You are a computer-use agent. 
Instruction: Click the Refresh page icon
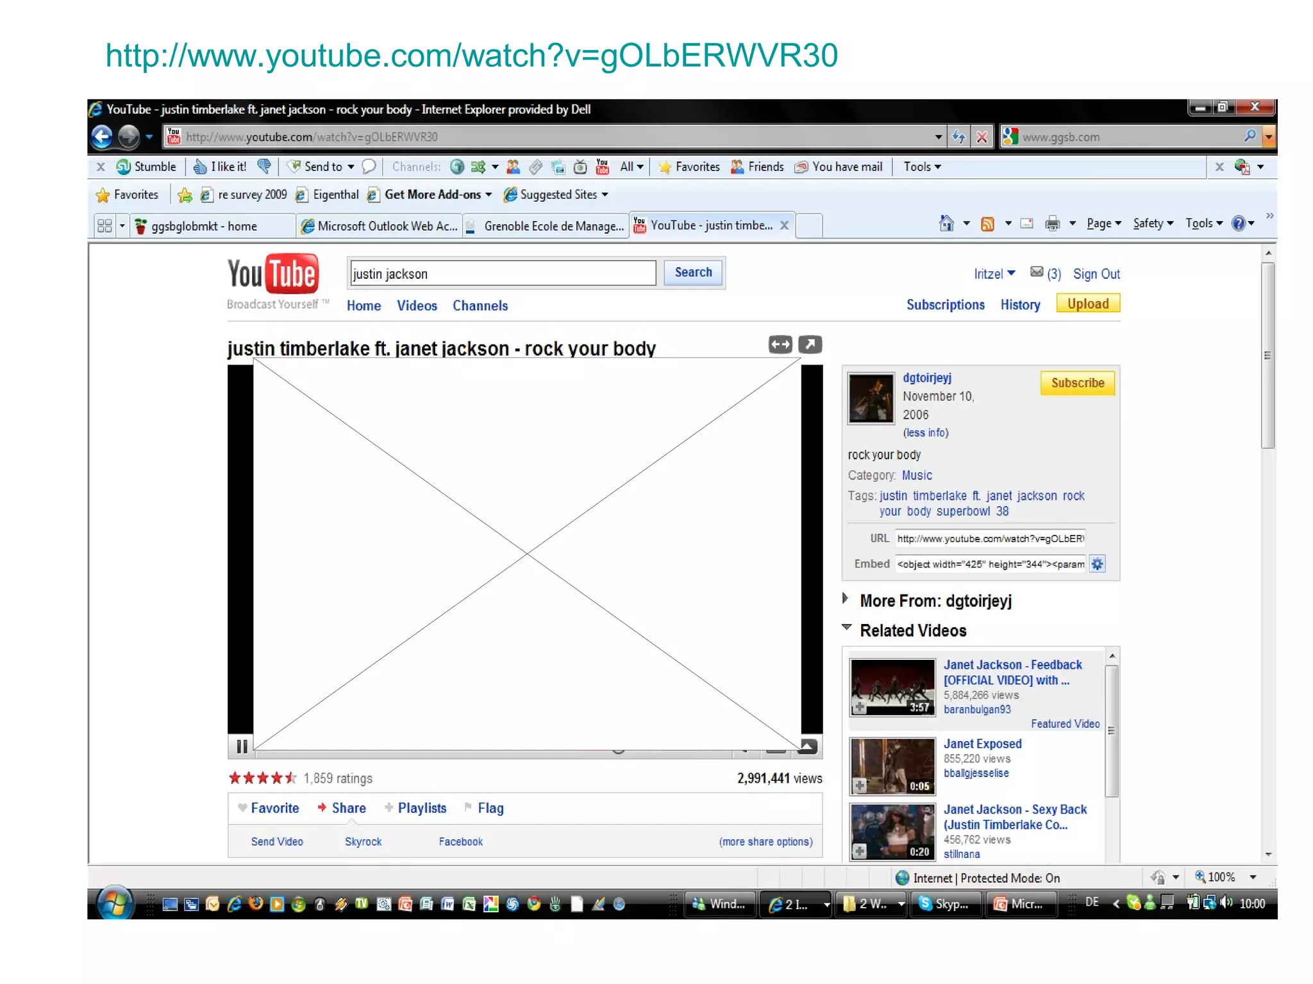click(959, 136)
